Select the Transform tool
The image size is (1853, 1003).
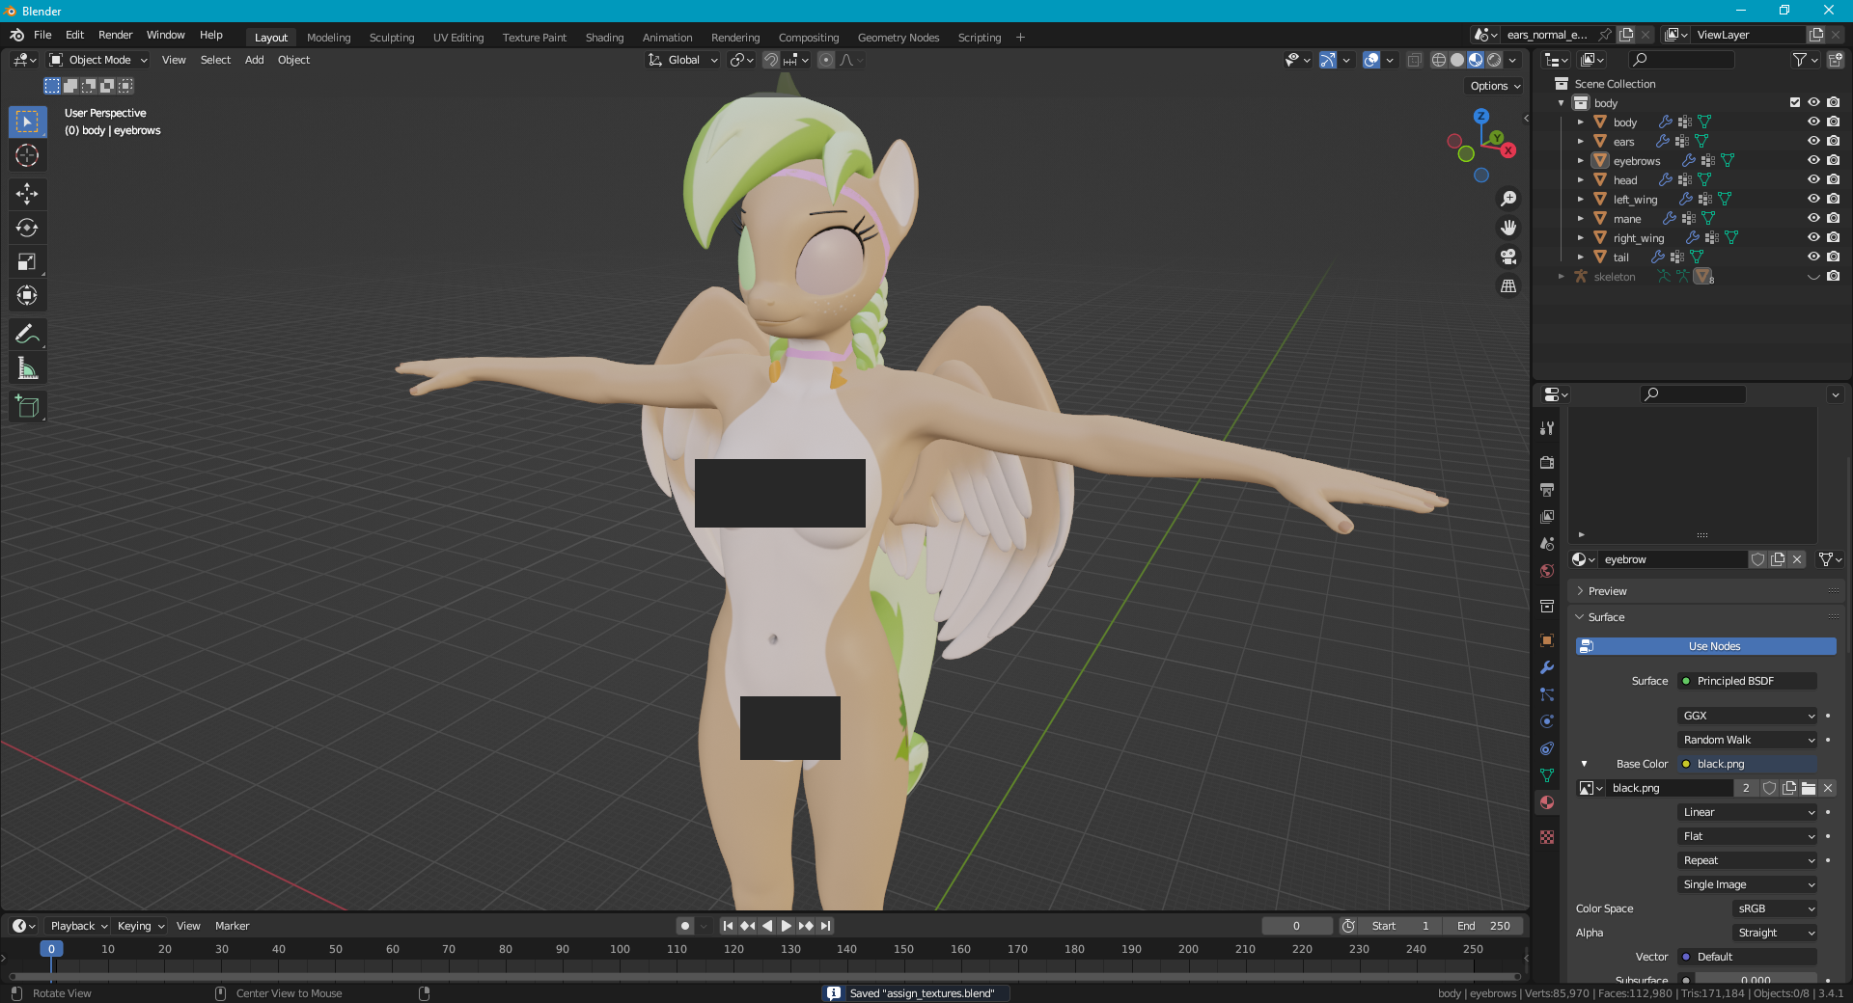(27, 295)
